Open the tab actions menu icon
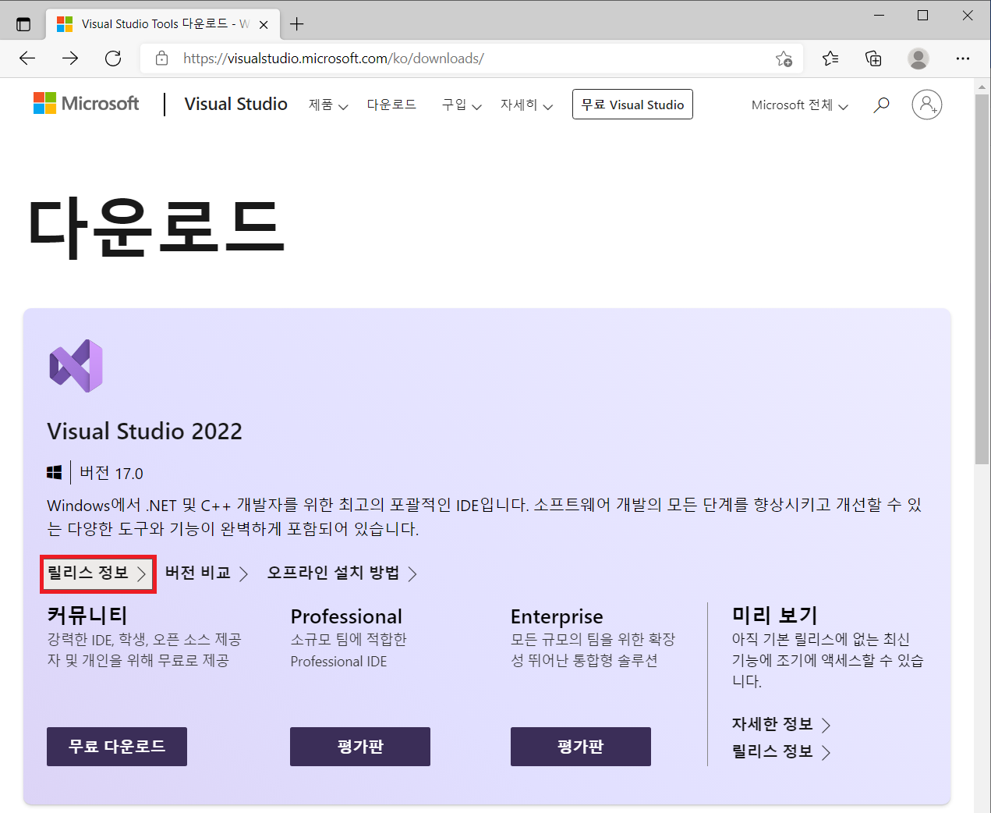This screenshot has height=813, width=991. 23,24
